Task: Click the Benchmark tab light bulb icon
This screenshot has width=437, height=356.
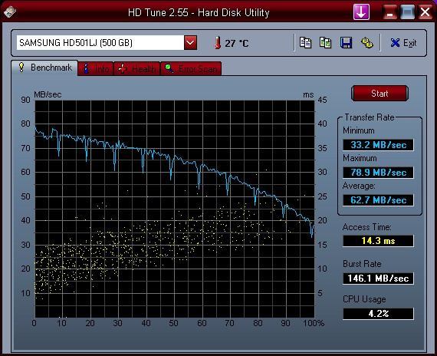Action: 21,68
